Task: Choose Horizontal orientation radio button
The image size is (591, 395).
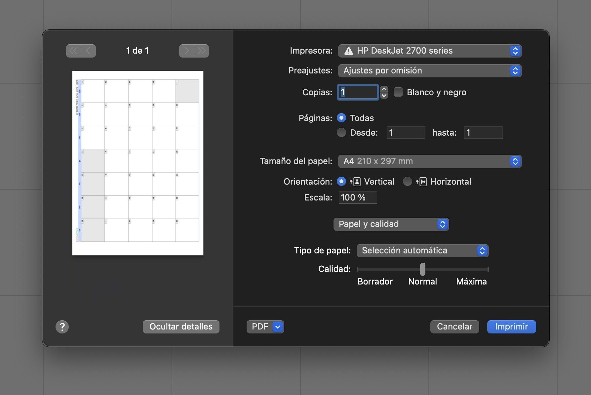Action: click(408, 181)
